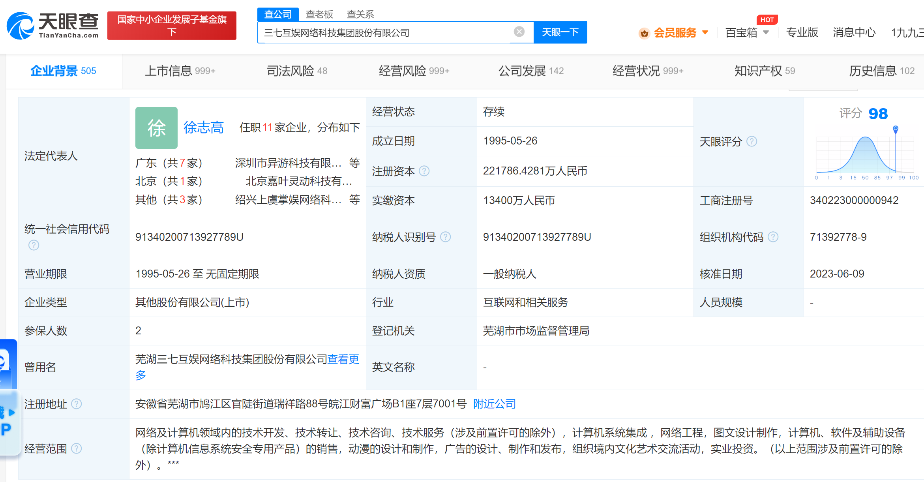Open legal representative 徐志高 profile link
The height and width of the screenshot is (482, 924).
point(203,128)
